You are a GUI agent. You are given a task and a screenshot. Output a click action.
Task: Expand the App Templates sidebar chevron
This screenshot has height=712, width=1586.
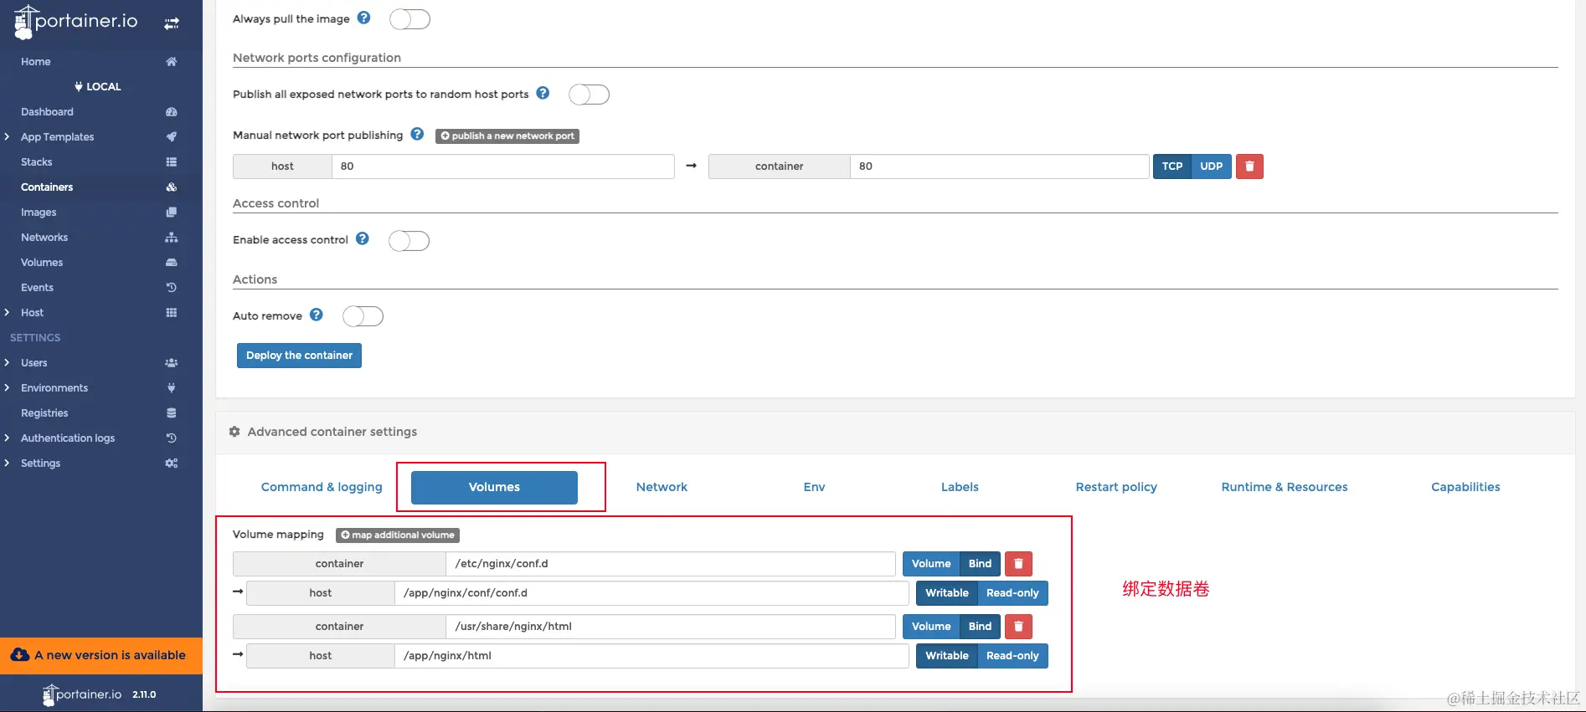pyautogui.click(x=7, y=137)
